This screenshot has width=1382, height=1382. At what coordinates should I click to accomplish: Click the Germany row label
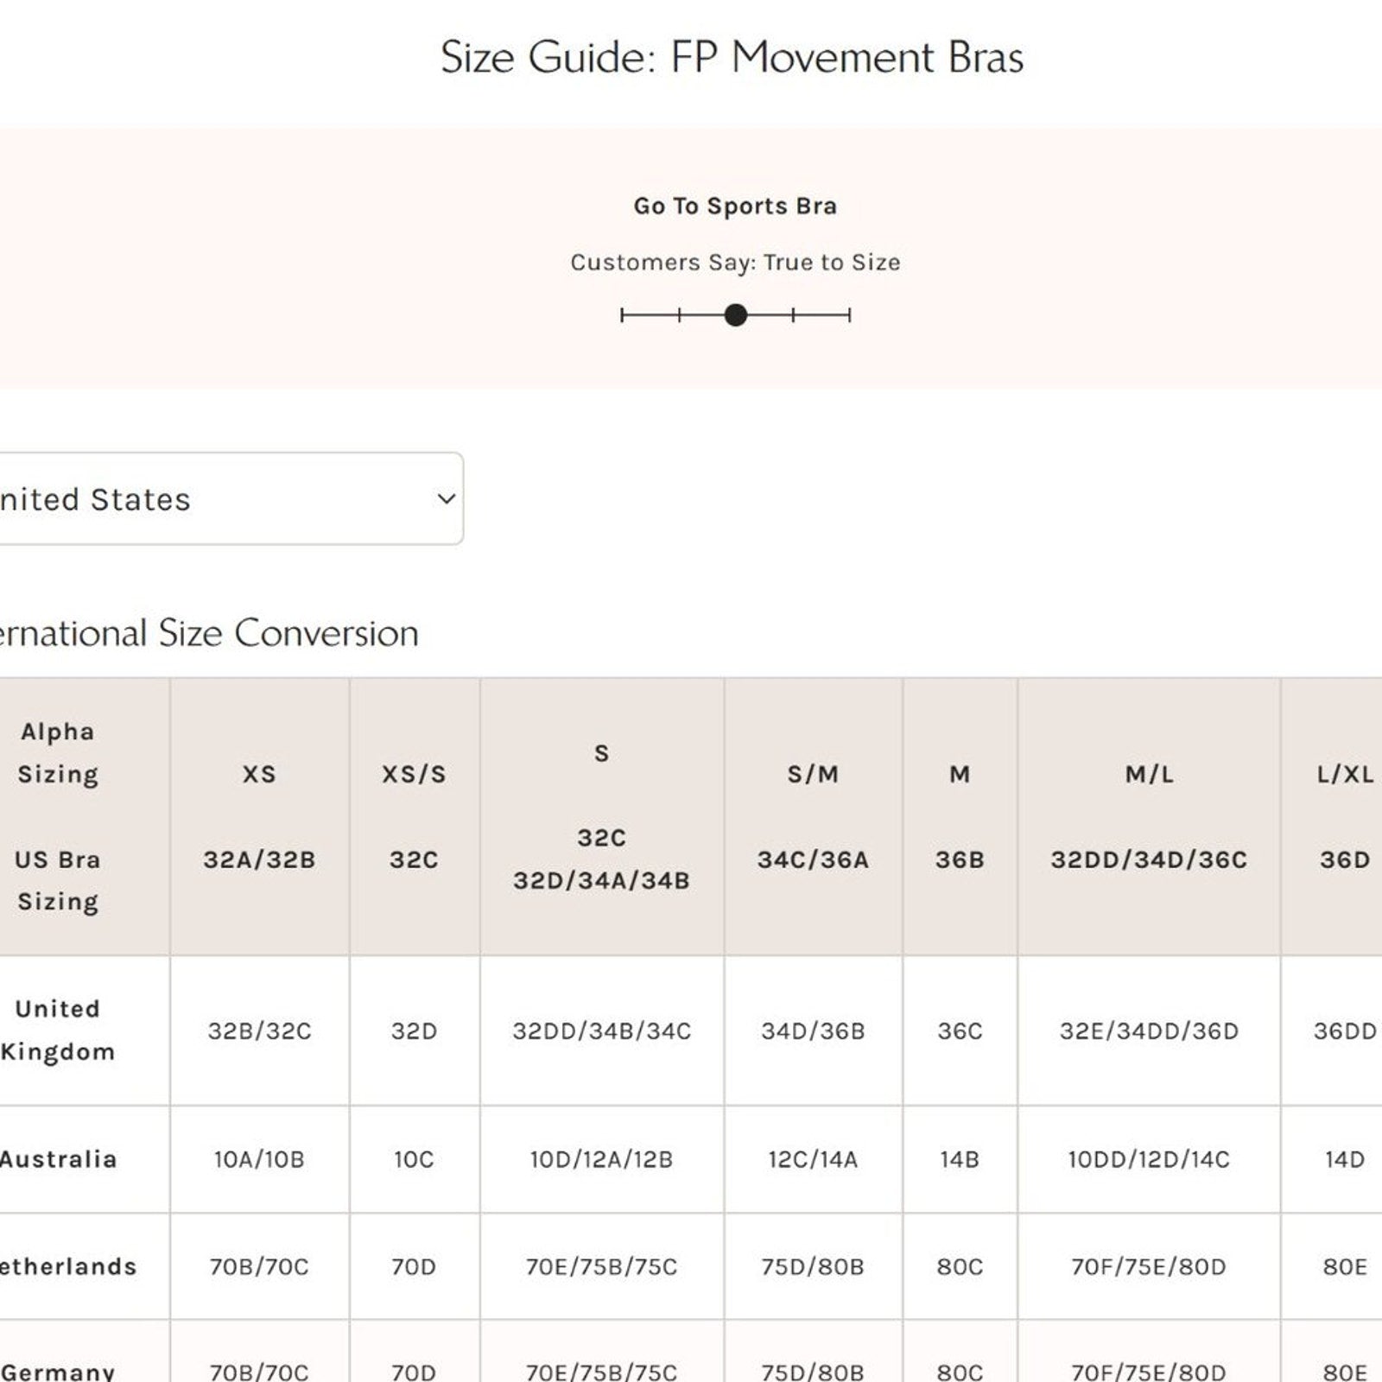[x=58, y=1371]
